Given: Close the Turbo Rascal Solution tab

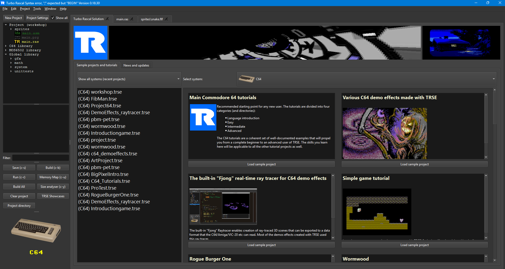Looking at the screenshot, I should pyautogui.click(x=107, y=19).
